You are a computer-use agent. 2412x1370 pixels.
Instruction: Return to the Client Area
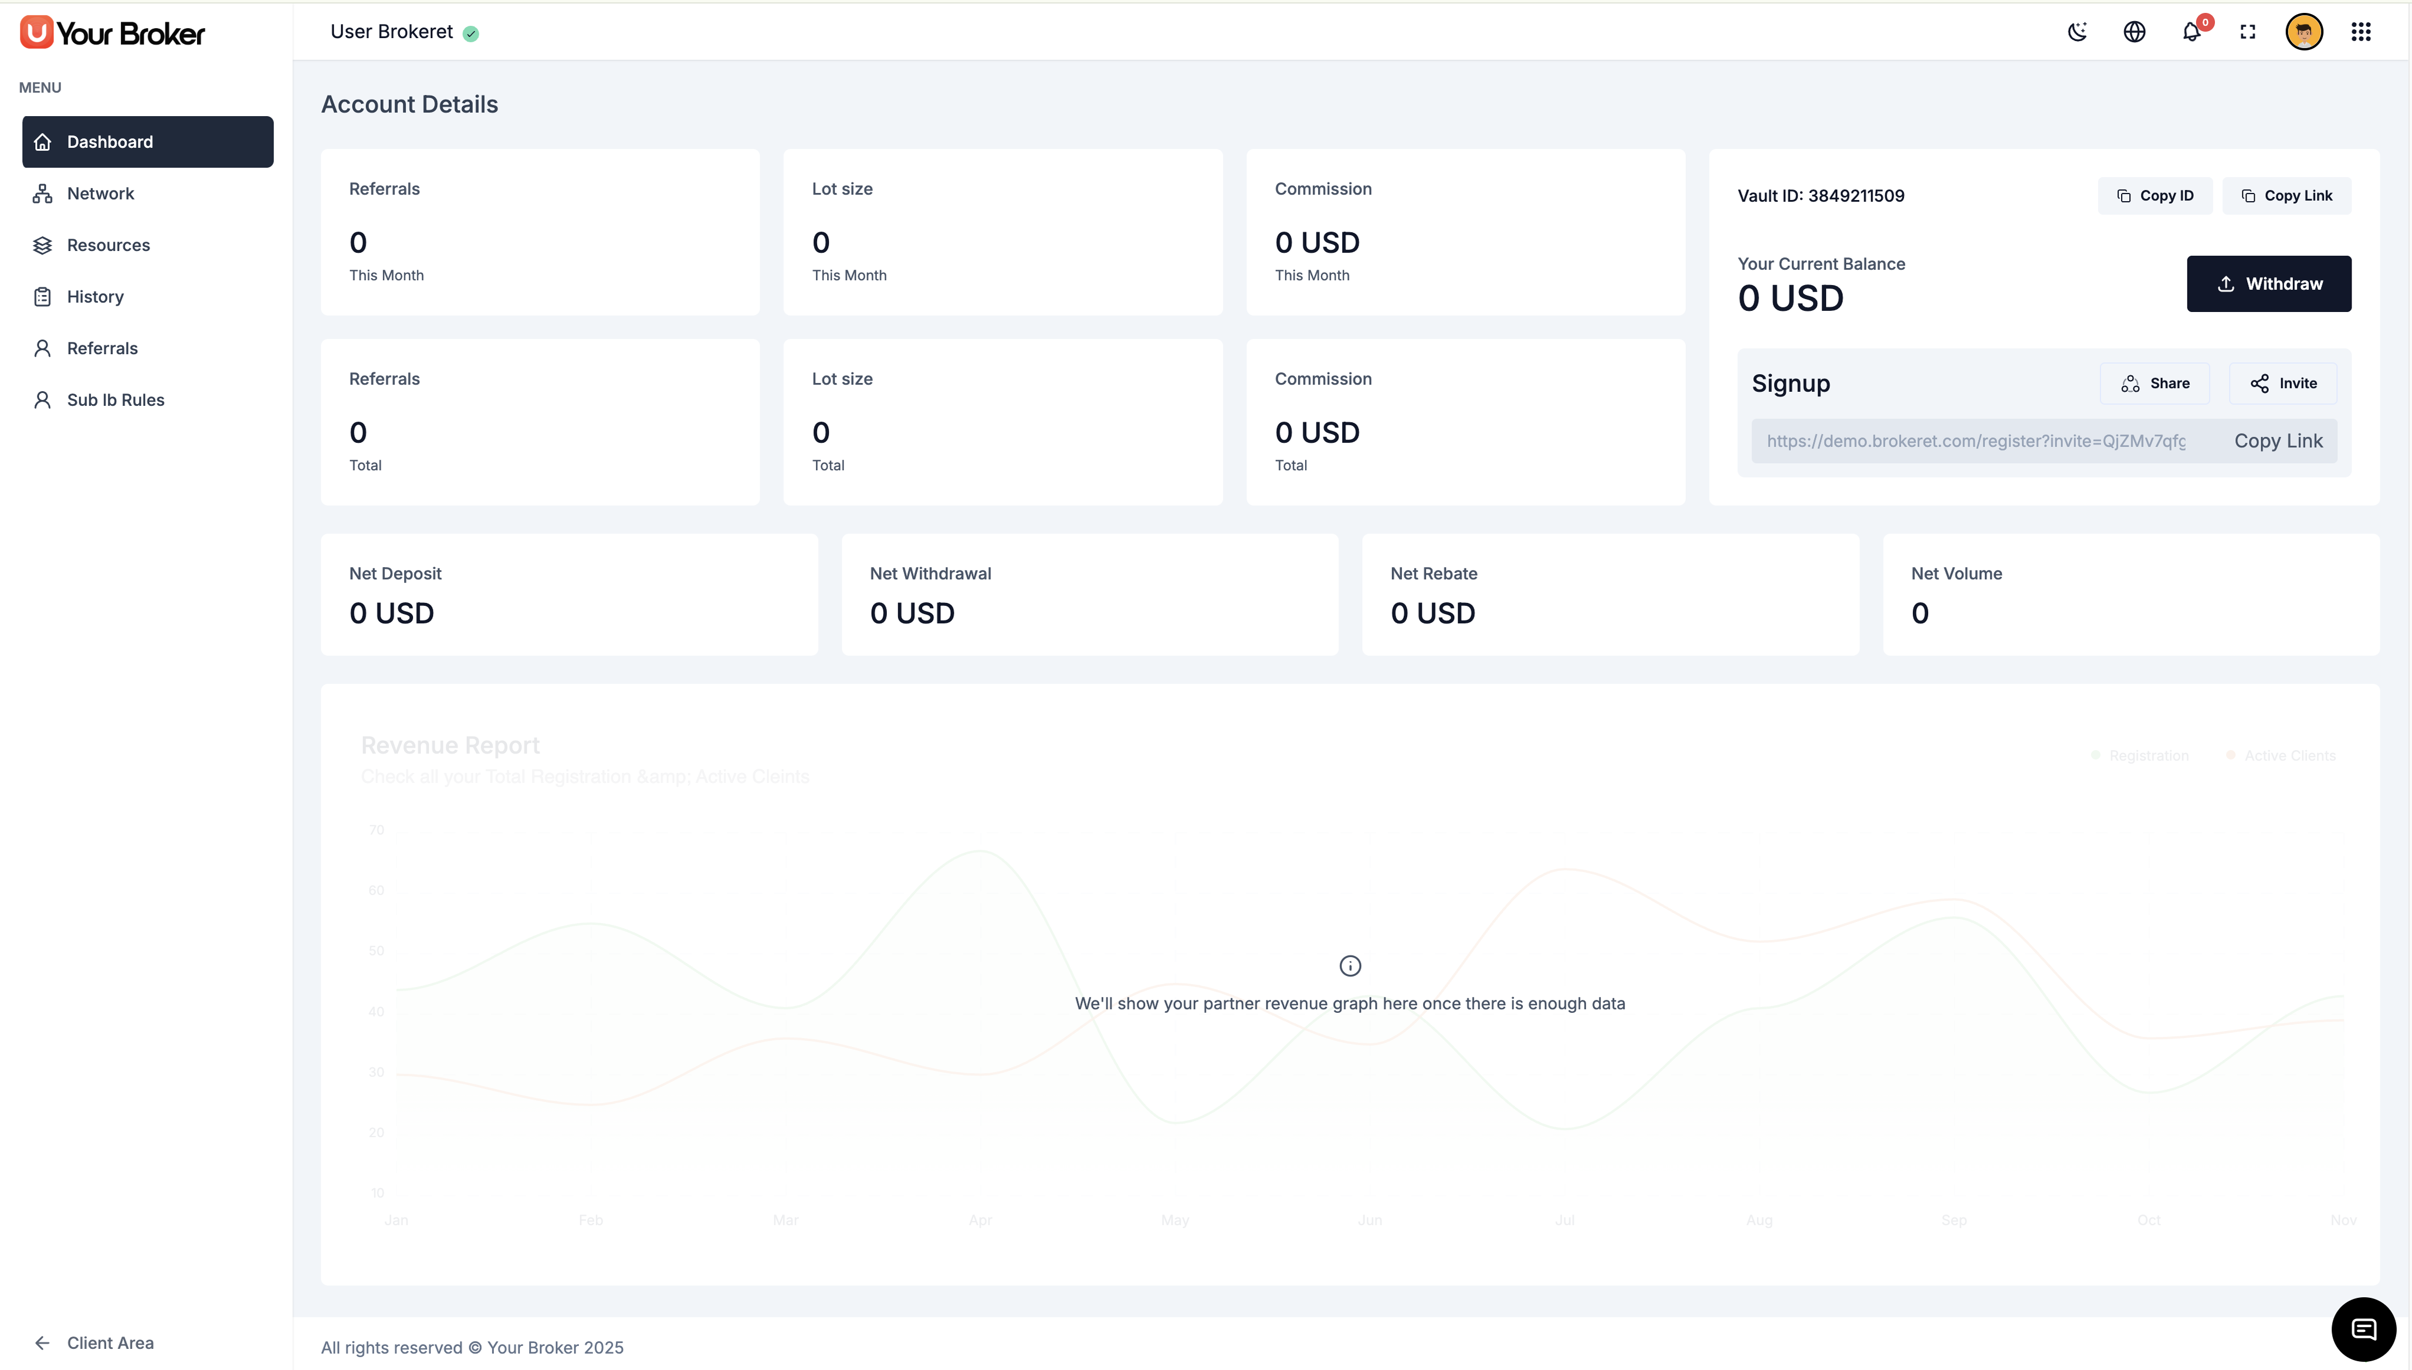click(x=109, y=1342)
